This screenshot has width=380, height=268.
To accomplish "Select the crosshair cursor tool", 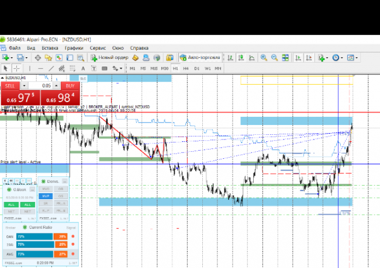I will pyautogui.click(x=16, y=68).
